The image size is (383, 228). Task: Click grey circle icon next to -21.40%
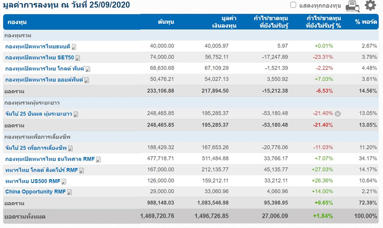(x=338, y=114)
